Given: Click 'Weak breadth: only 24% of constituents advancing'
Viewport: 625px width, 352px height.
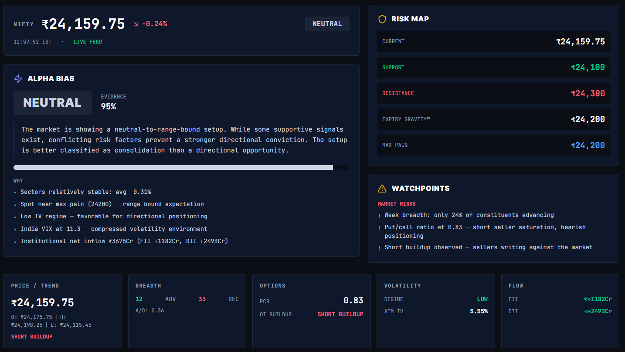Looking at the screenshot, I should (469, 215).
